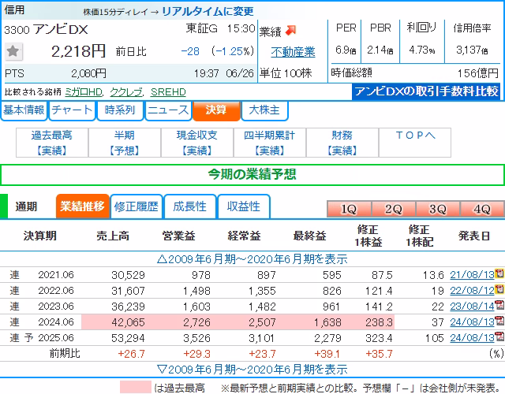Expand upper △2009年6月期～2020年6月期を表示
The height and width of the screenshot is (394, 505).
click(252, 259)
